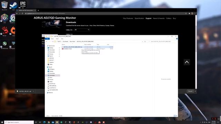Open Chrome from the taskbar
The height and width of the screenshot is (124, 221).
49,122
